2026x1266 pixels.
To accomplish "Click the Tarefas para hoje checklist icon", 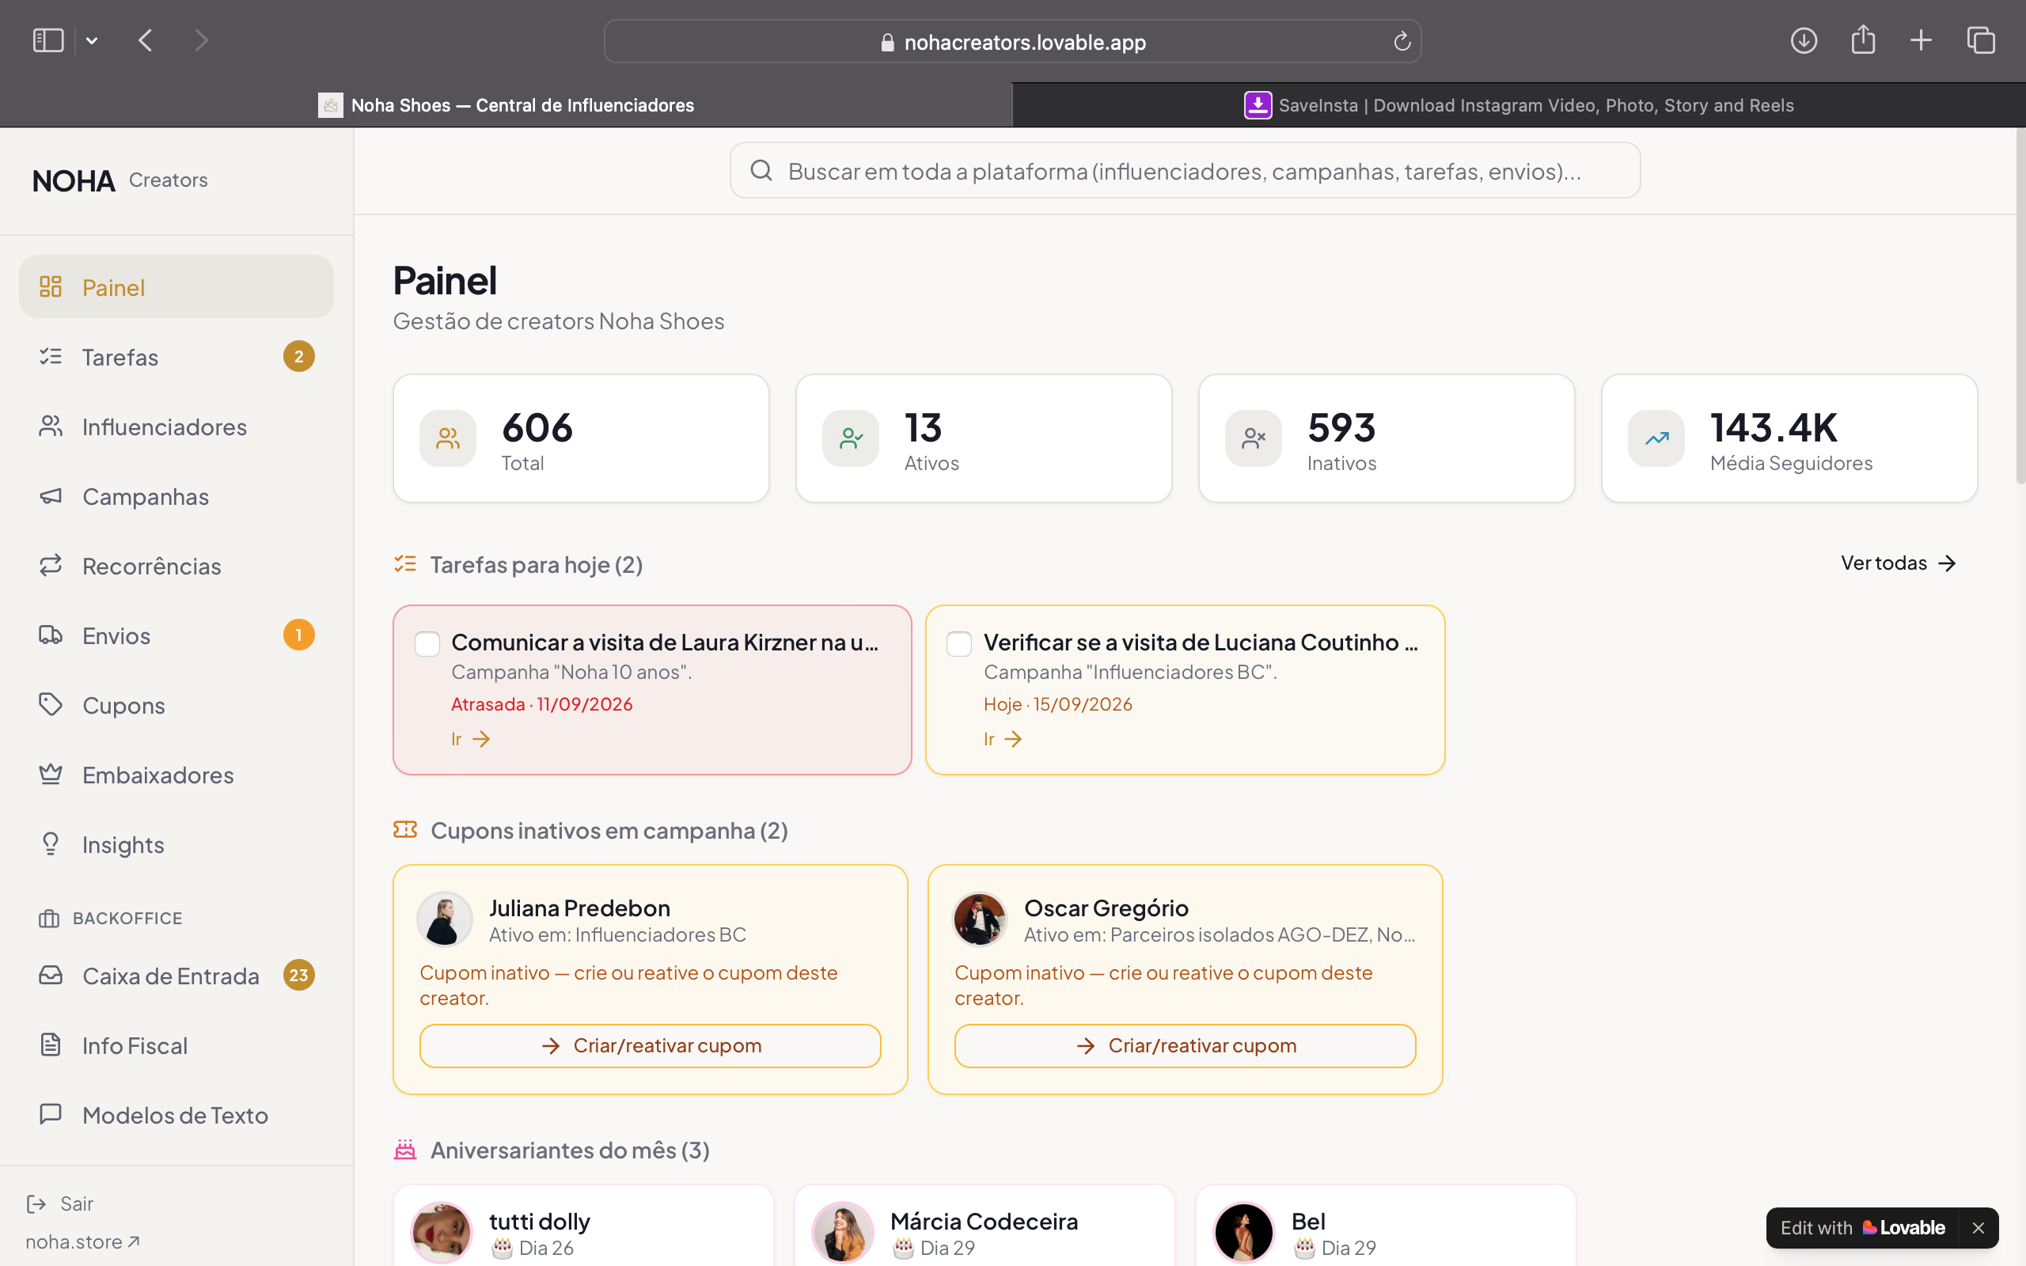I will (405, 563).
